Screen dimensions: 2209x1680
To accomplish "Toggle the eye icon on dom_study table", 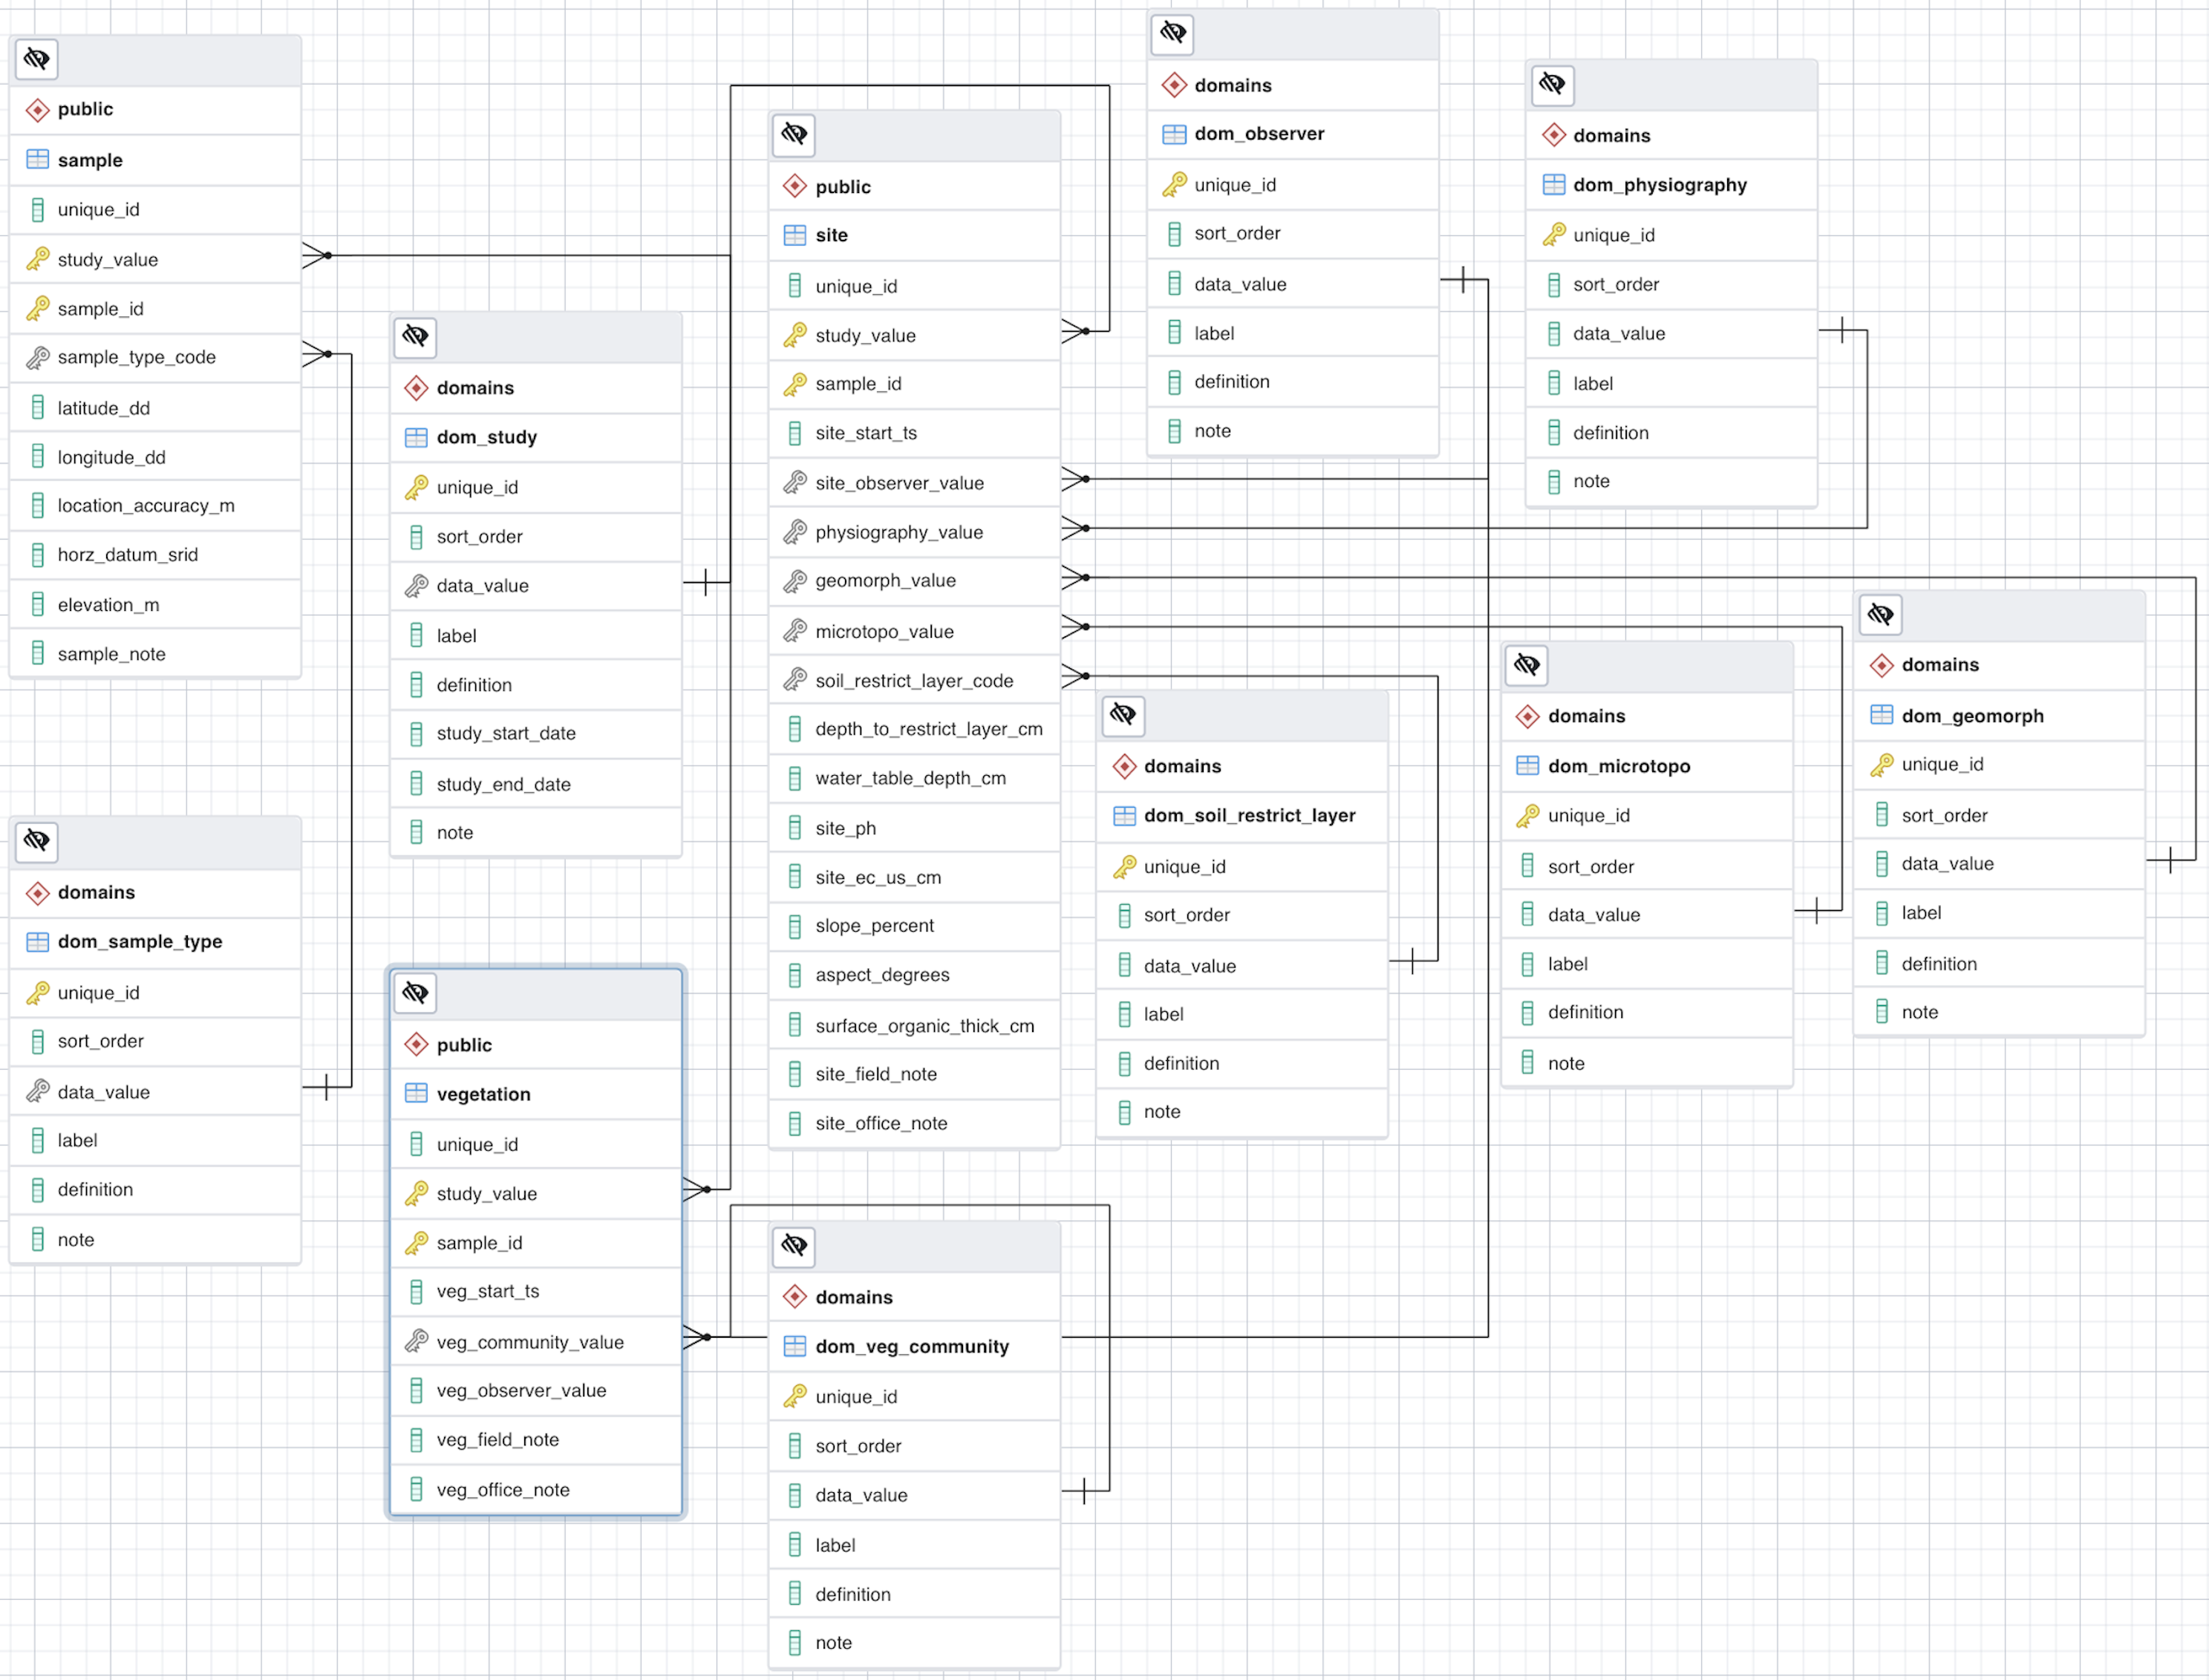I will (x=415, y=337).
